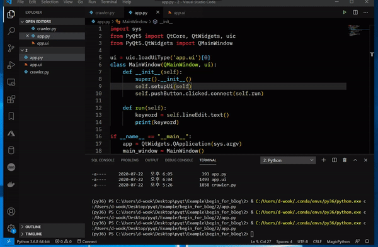Close the app.py editor tab
The width and height of the screenshot is (378, 247).
point(157,13)
